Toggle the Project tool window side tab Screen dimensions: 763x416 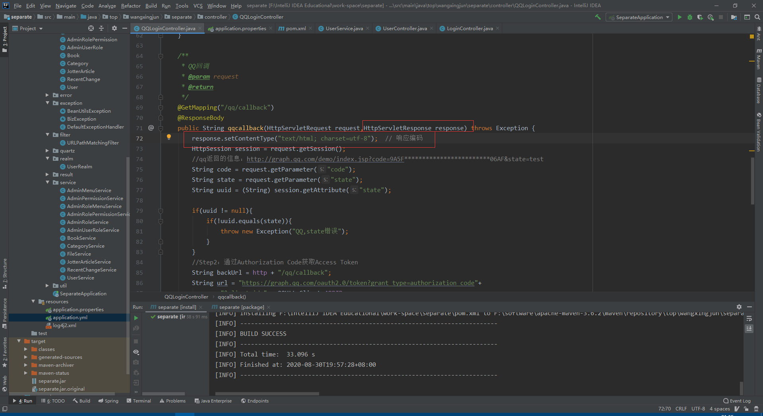[x=5, y=39]
